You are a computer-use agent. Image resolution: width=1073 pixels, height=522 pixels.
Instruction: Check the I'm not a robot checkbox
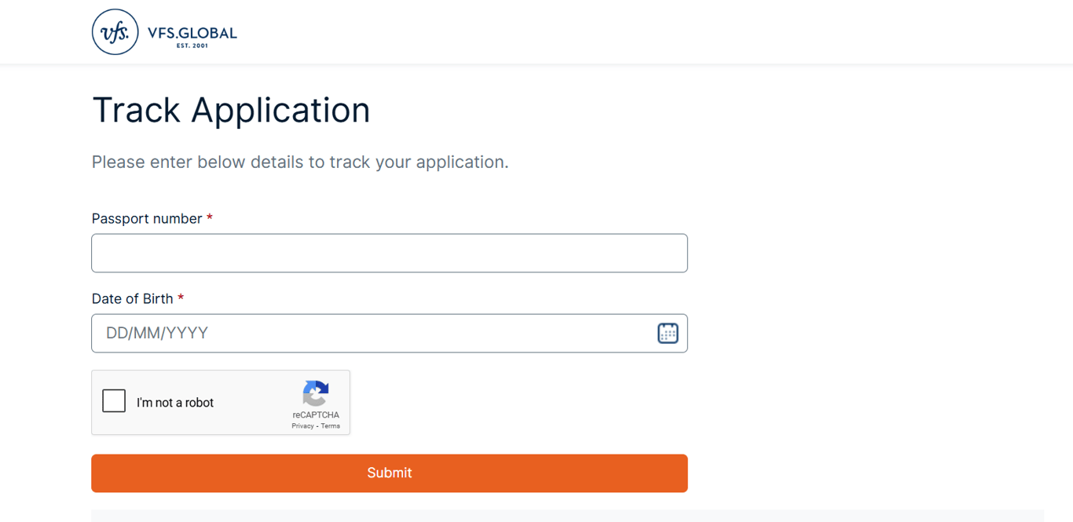[114, 401]
